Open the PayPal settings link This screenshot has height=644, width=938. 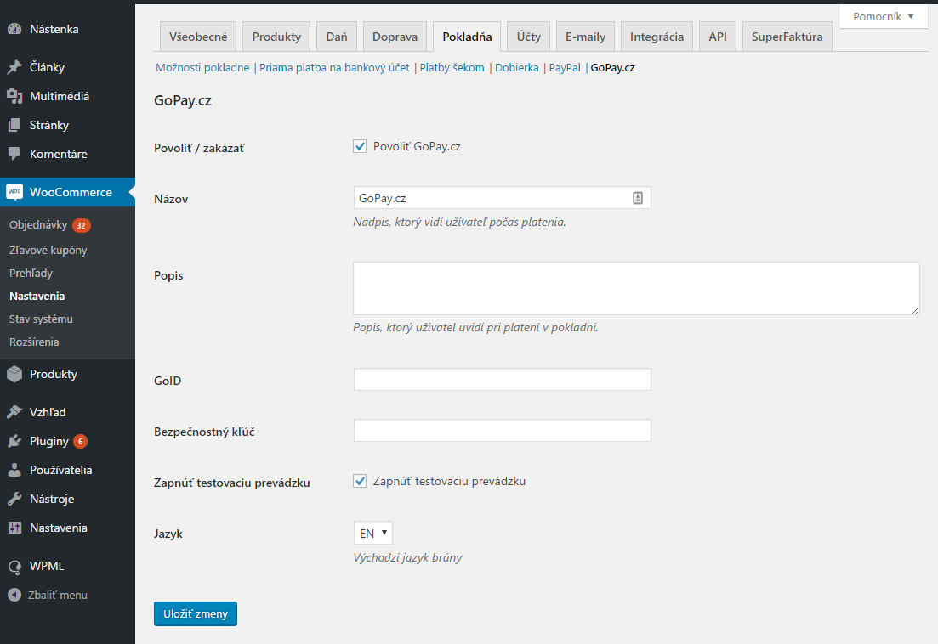[564, 66]
